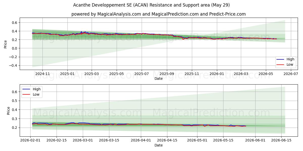
Task: Click the '2026-03' x-axis tick label
Action: [x=241, y=74]
